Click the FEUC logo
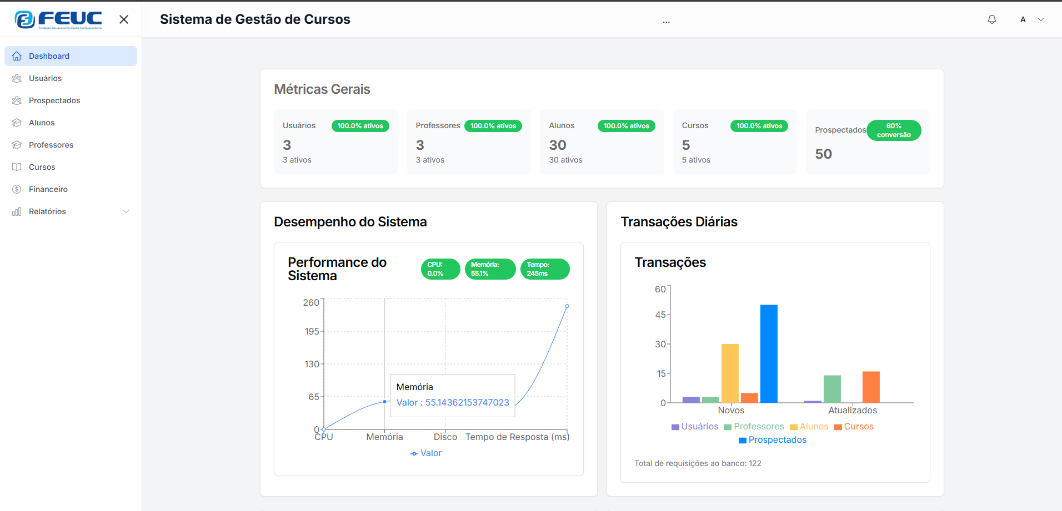The height and width of the screenshot is (511, 1062). [x=58, y=19]
